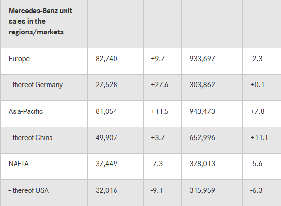Select the 81,054 Asia-Pacific value
The height and width of the screenshot is (206, 281).
pyautogui.click(x=106, y=111)
